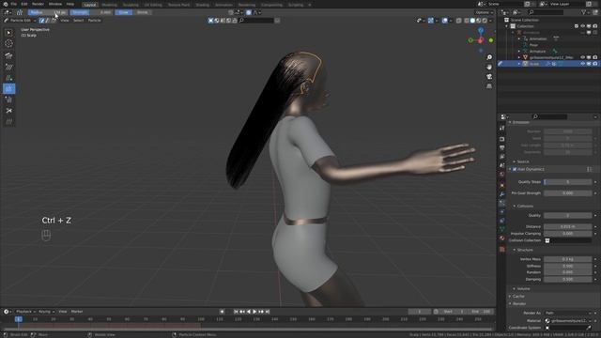The height and width of the screenshot is (338, 601).
Task: Open the Render menu in top bar
Action: [38, 4]
